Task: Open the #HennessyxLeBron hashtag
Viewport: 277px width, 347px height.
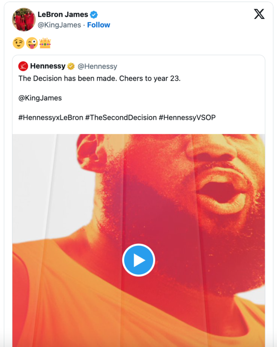Action: click(51, 118)
